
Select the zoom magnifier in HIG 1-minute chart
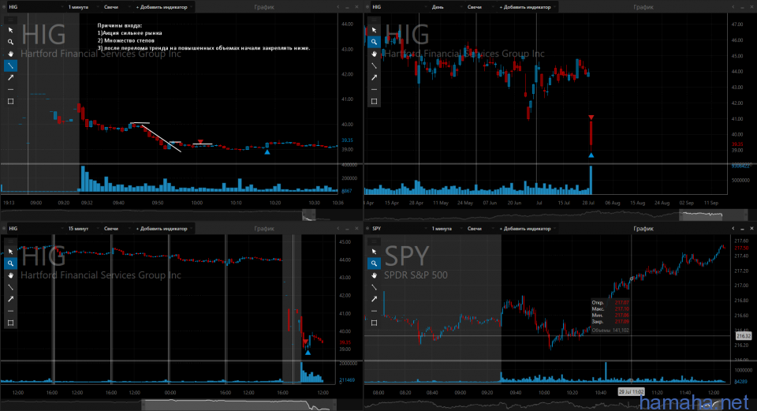point(10,42)
